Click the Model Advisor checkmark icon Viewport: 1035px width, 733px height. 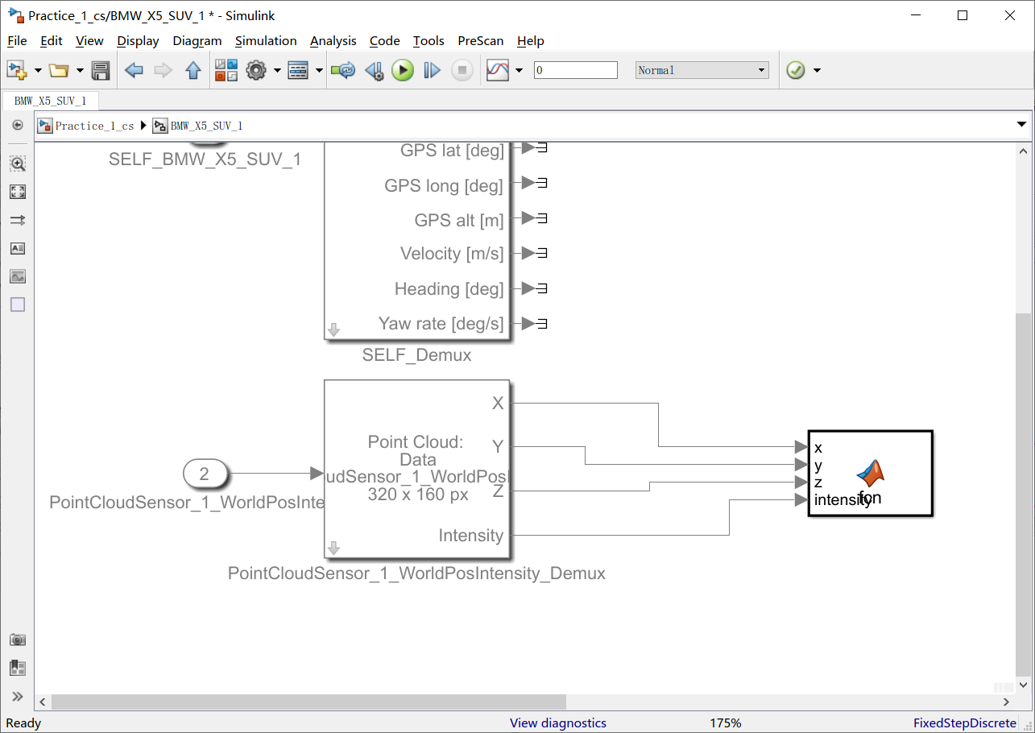(796, 70)
